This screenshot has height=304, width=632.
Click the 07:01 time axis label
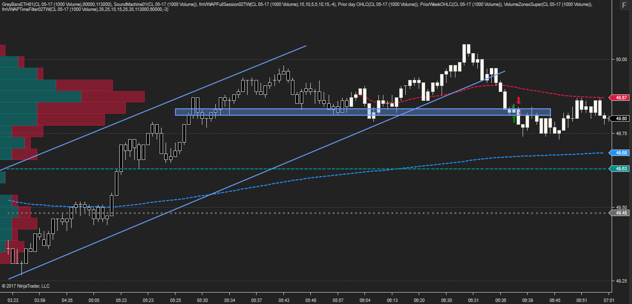click(x=609, y=301)
